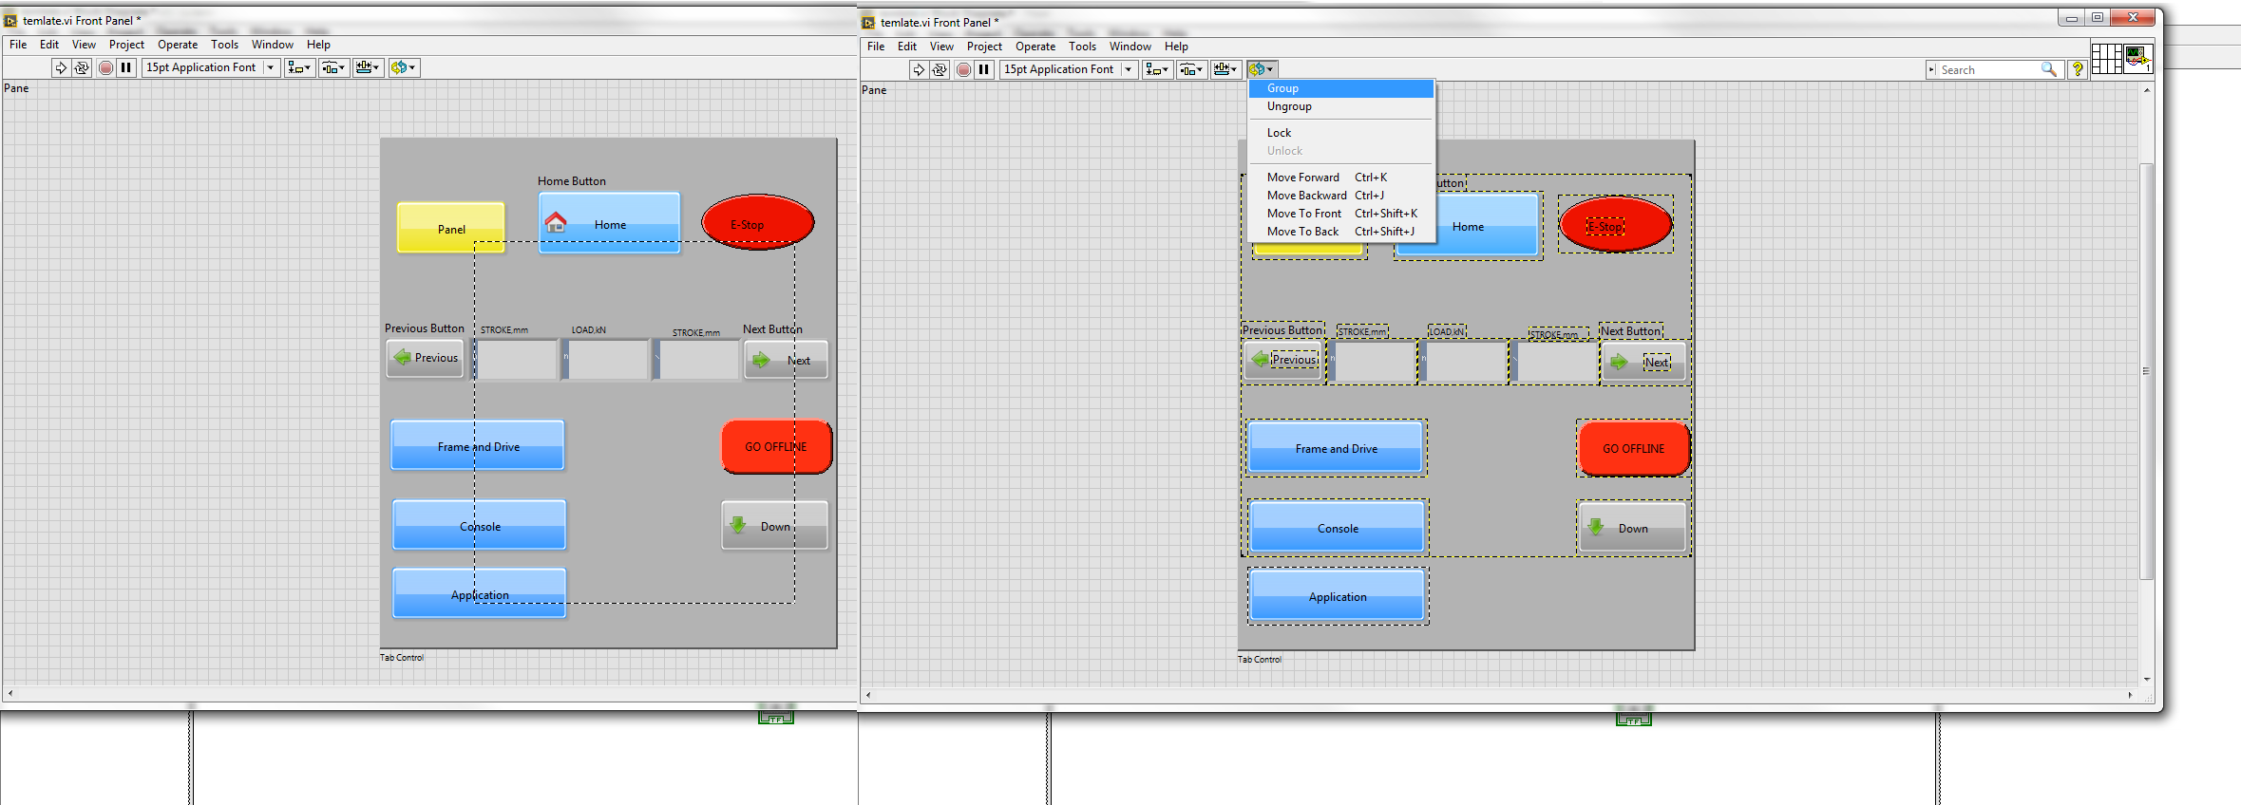Click the search magnifier icon
The width and height of the screenshot is (2241, 805).
2049,69
